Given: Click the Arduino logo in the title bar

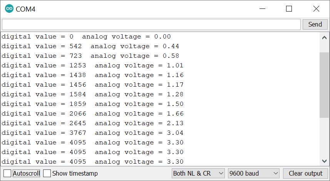Looking at the screenshot, I should point(9,8).
